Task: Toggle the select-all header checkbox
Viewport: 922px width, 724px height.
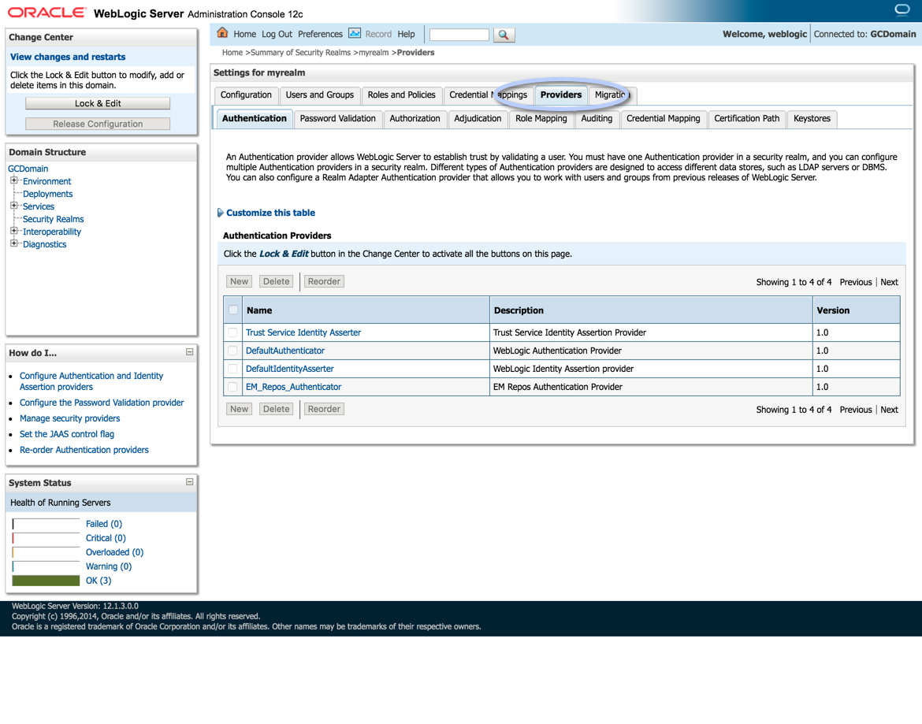Action: point(233,310)
